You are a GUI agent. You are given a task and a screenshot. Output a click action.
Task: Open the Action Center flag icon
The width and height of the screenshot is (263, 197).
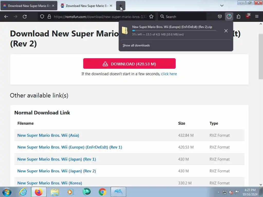pyautogui.click(x=237, y=192)
